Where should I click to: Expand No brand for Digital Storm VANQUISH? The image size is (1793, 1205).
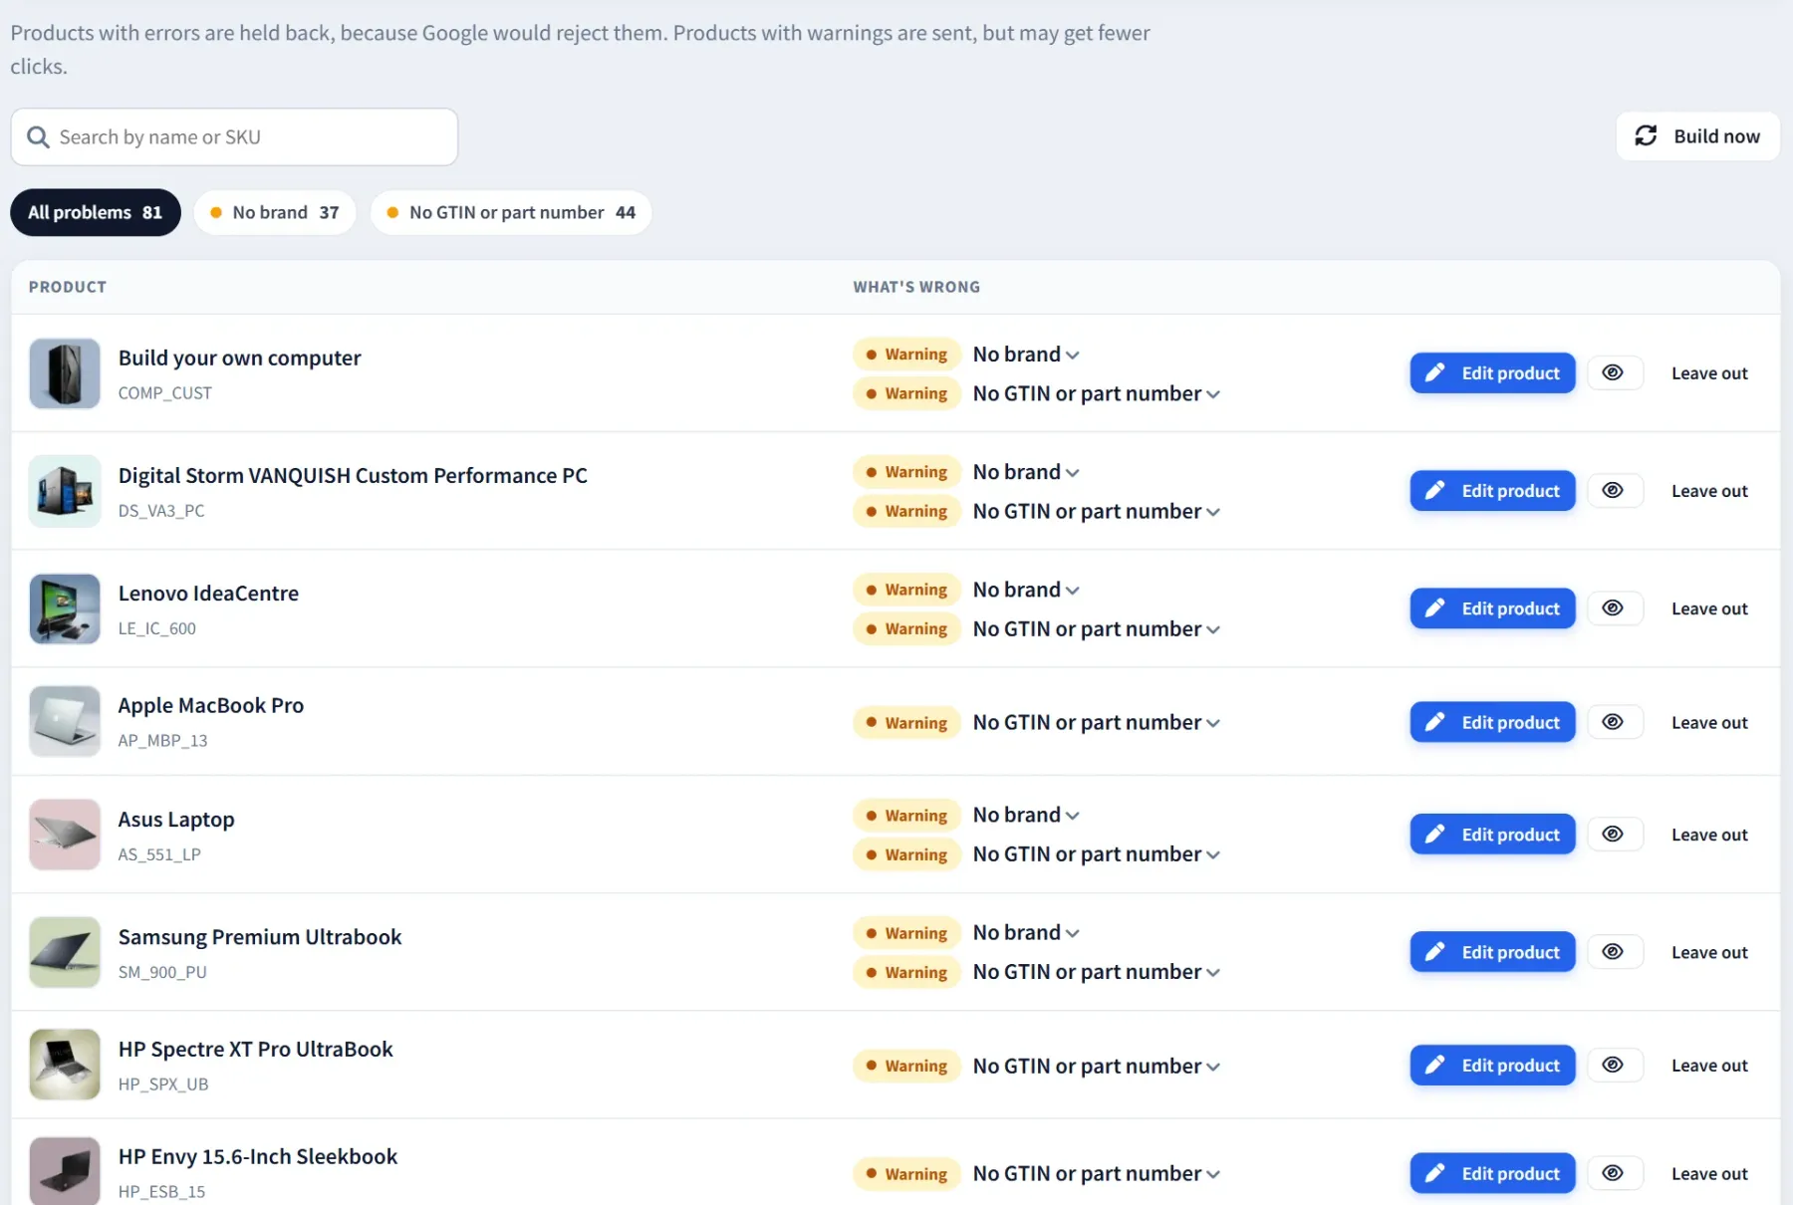1026,472
